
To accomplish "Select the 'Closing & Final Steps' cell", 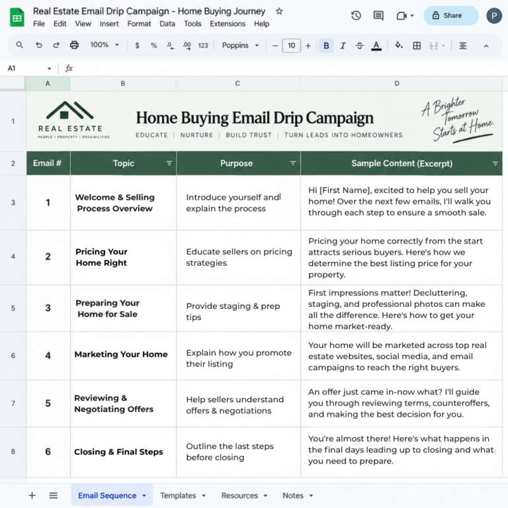I will (x=123, y=452).
